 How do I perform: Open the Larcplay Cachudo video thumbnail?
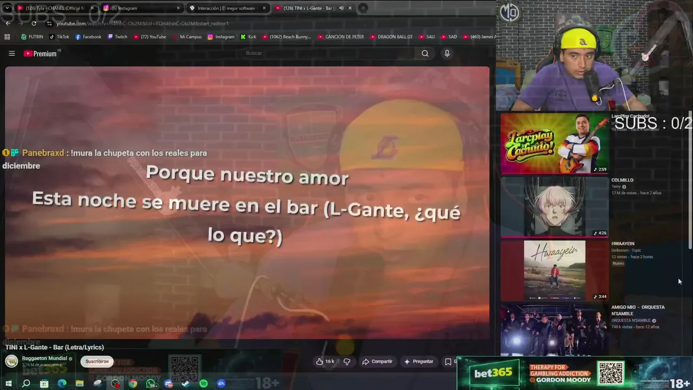(554, 144)
